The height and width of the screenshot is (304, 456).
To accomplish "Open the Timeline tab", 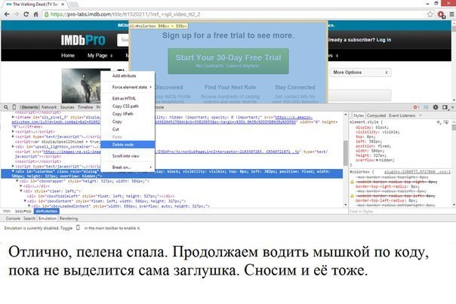I will coord(85,107).
